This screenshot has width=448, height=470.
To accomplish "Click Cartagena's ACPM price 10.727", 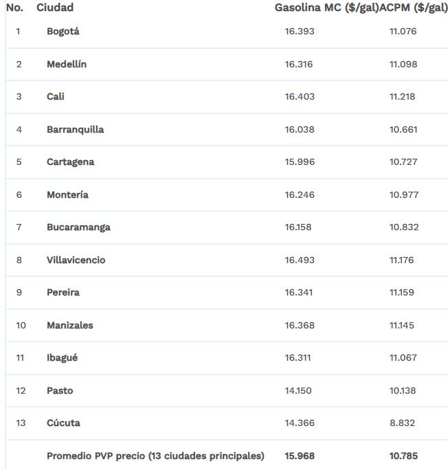I will (x=403, y=162).
